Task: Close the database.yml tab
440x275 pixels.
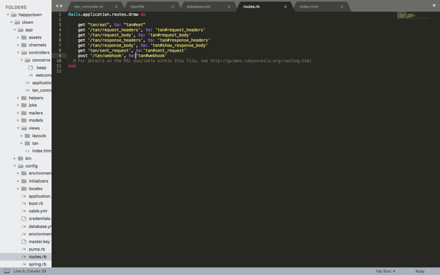Action: 229,7
